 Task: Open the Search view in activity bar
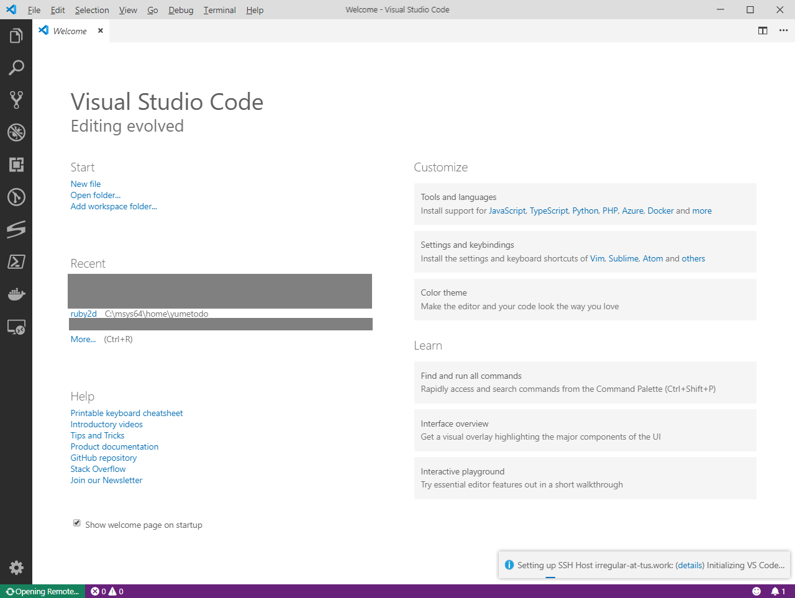pos(16,68)
